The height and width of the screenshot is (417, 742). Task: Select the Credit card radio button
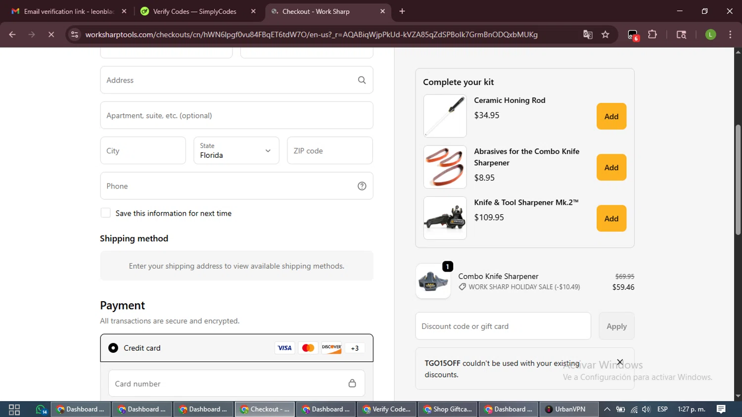click(x=113, y=348)
